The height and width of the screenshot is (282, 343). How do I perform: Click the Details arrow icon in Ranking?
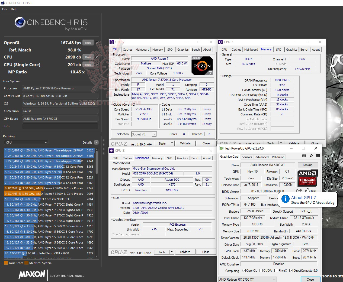coord(96,142)
